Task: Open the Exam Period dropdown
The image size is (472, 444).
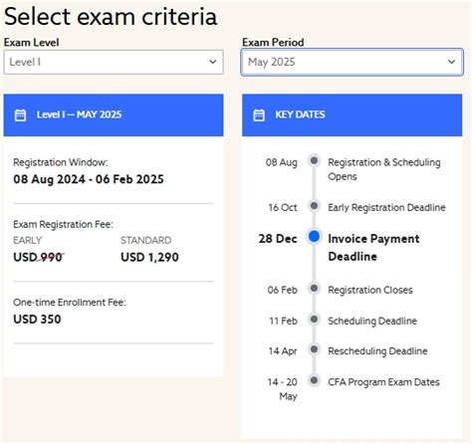Action: (352, 62)
